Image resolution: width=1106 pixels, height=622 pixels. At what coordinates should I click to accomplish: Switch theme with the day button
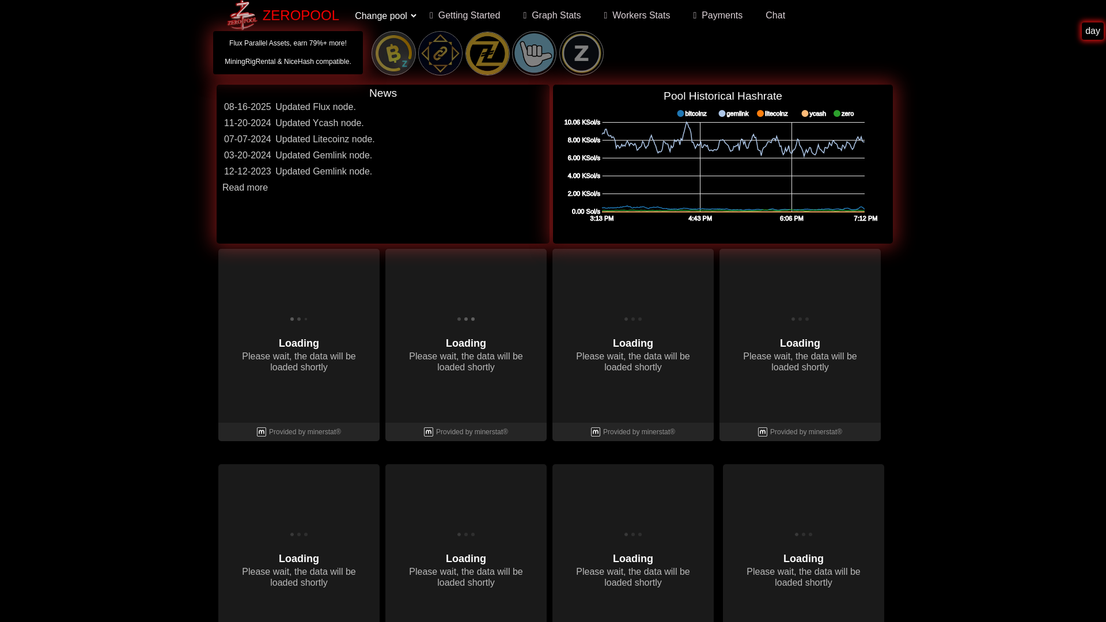[1092, 31]
